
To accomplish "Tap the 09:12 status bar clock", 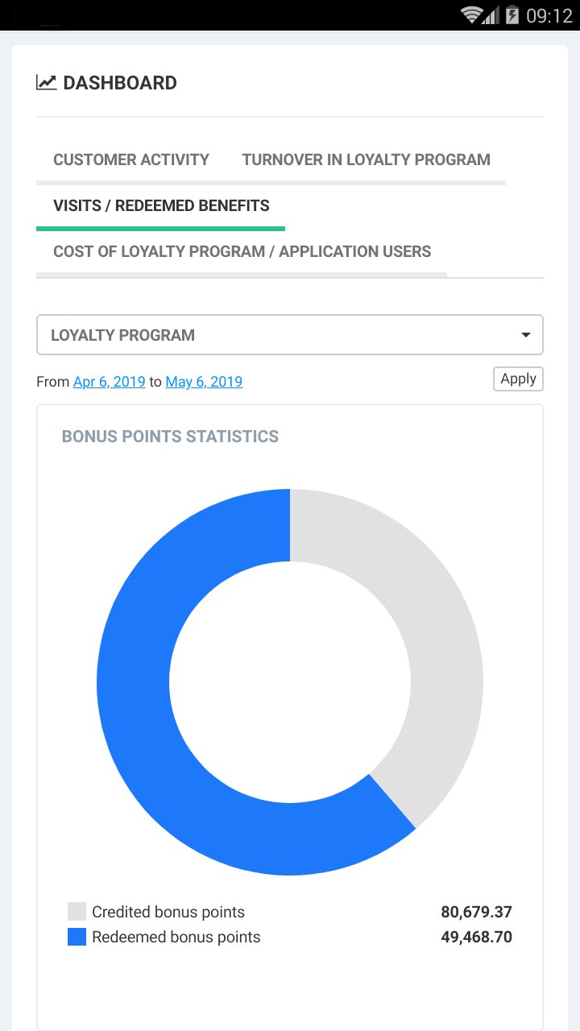I will 549,15.
